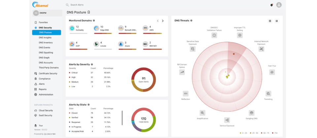
Task: Open the Dangling DNS threat icon
Action: point(252,113)
